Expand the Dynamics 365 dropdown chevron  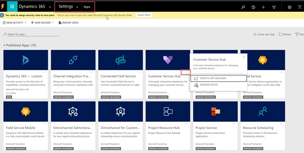click(50, 7)
